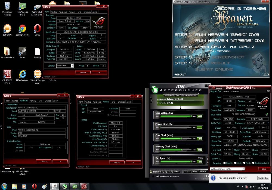Switch to the Sensors tab in GPU-Z

226,91
